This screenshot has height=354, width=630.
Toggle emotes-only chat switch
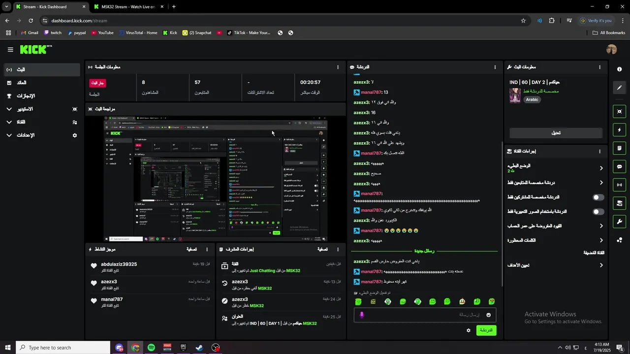598,212
